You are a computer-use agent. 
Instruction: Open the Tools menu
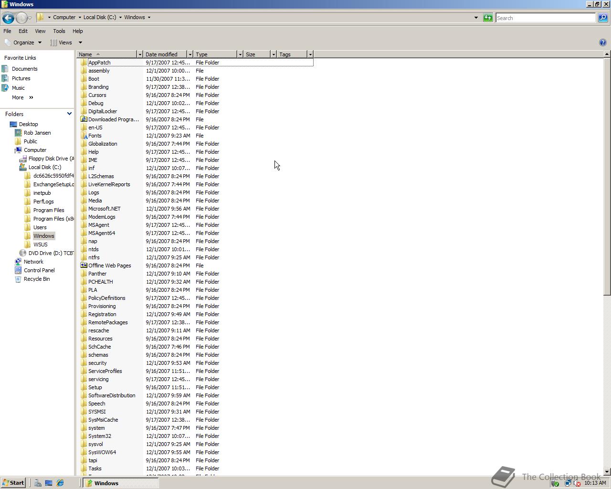[59, 31]
